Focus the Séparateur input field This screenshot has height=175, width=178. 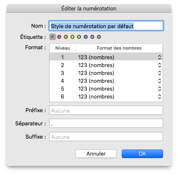coord(106,123)
